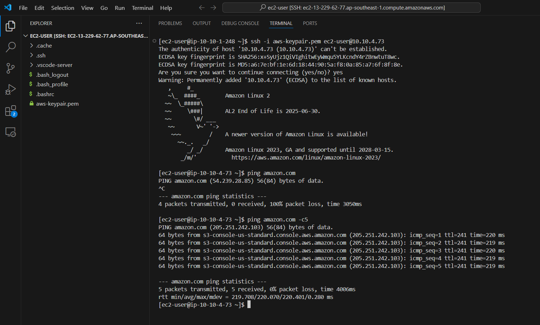Click the 'ssh -i aws-keypair.pem' command line
Screen dimensions: 540x325
pyautogui.click(x=271, y=41)
